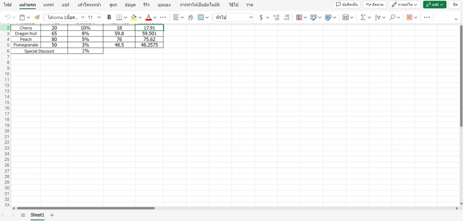
Task: Click the orange add-ins icon
Action: click(x=409, y=17)
